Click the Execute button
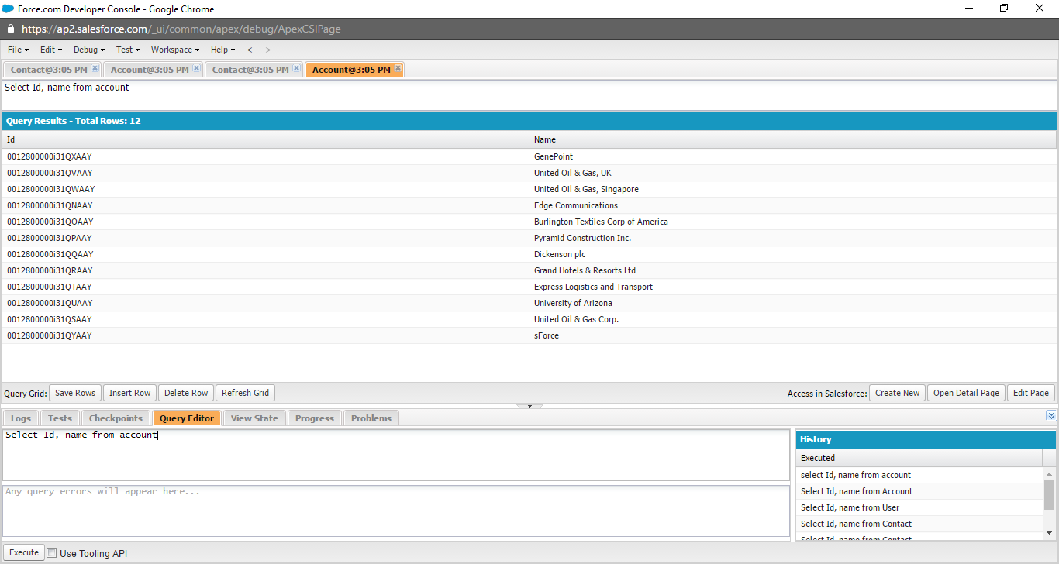The height and width of the screenshot is (564, 1059). (x=24, y=552)
